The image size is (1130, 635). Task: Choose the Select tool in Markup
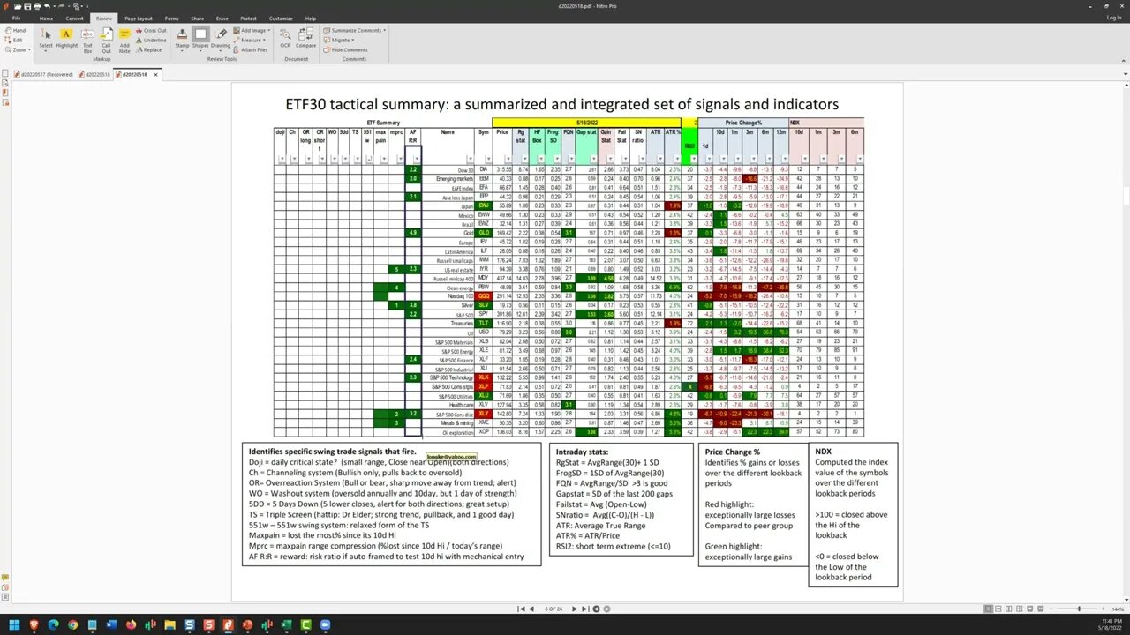pos(46,38)
